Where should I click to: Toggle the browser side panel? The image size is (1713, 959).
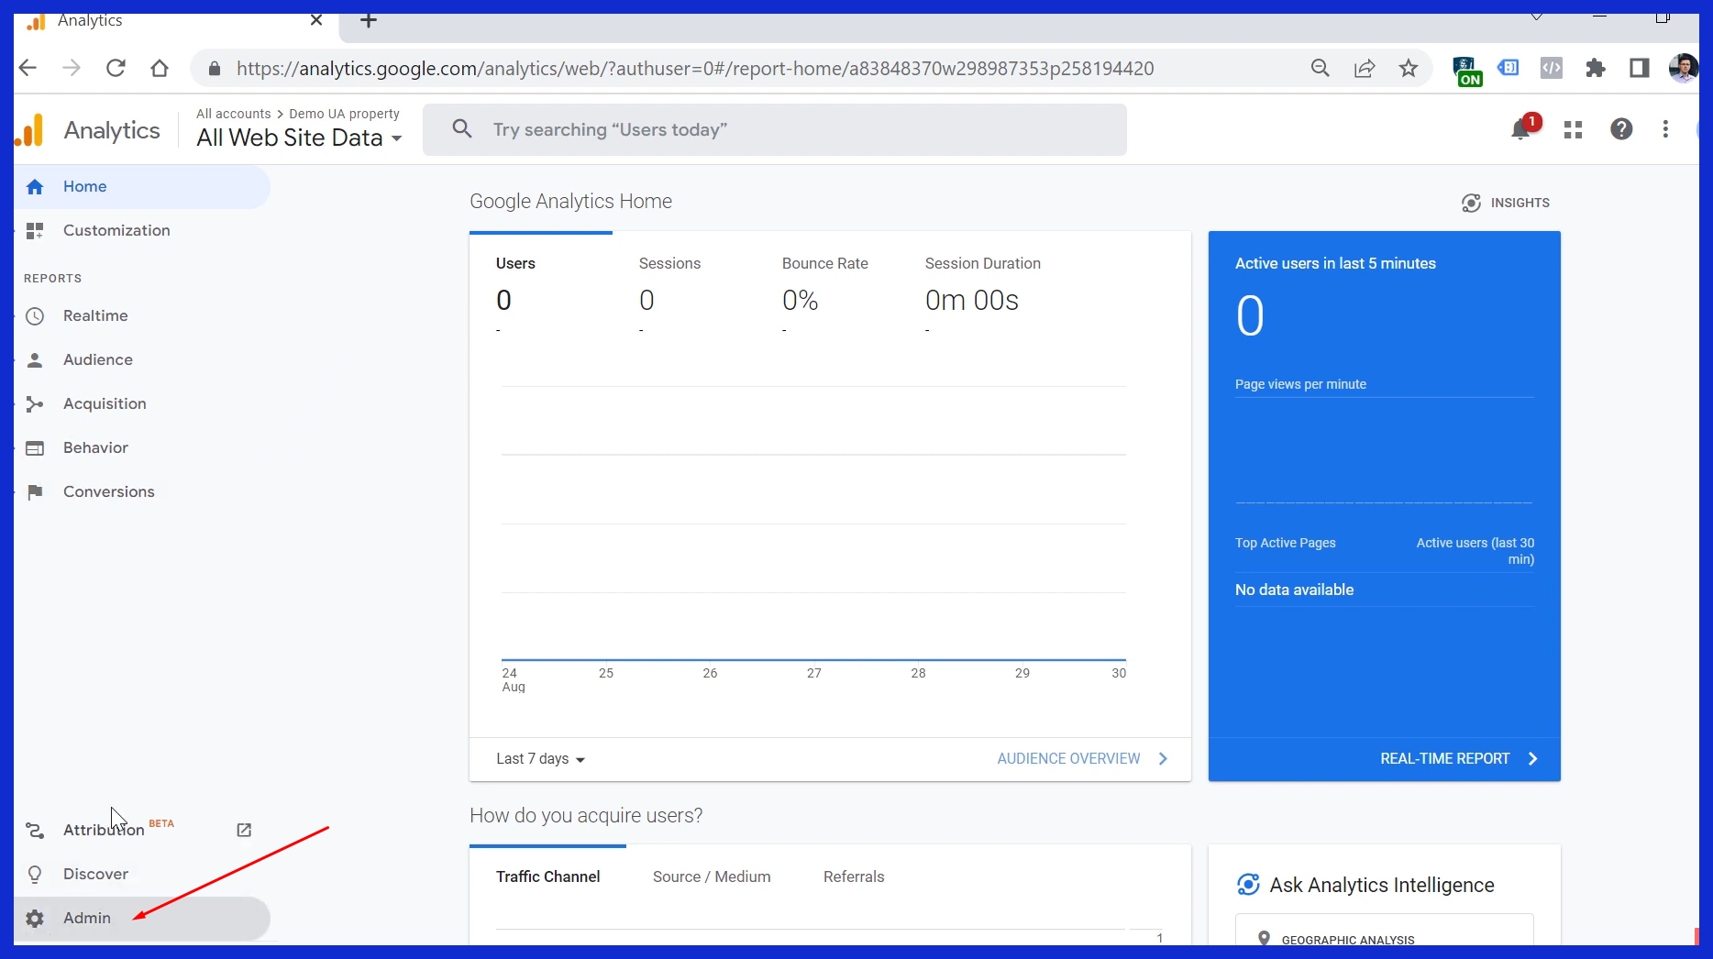tap(1640, 68)
